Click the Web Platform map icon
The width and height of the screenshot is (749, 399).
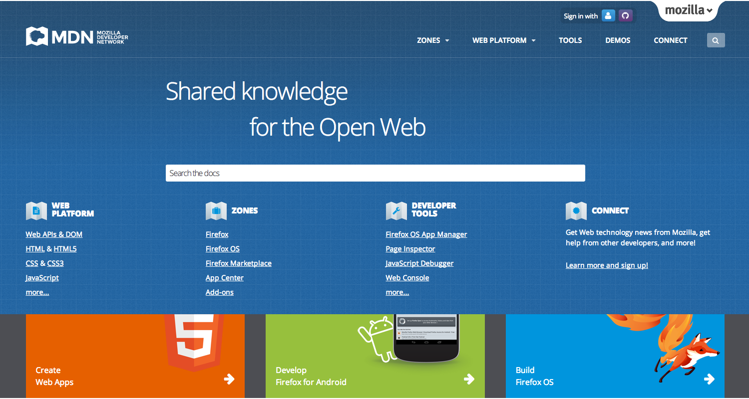pos(36,210)
